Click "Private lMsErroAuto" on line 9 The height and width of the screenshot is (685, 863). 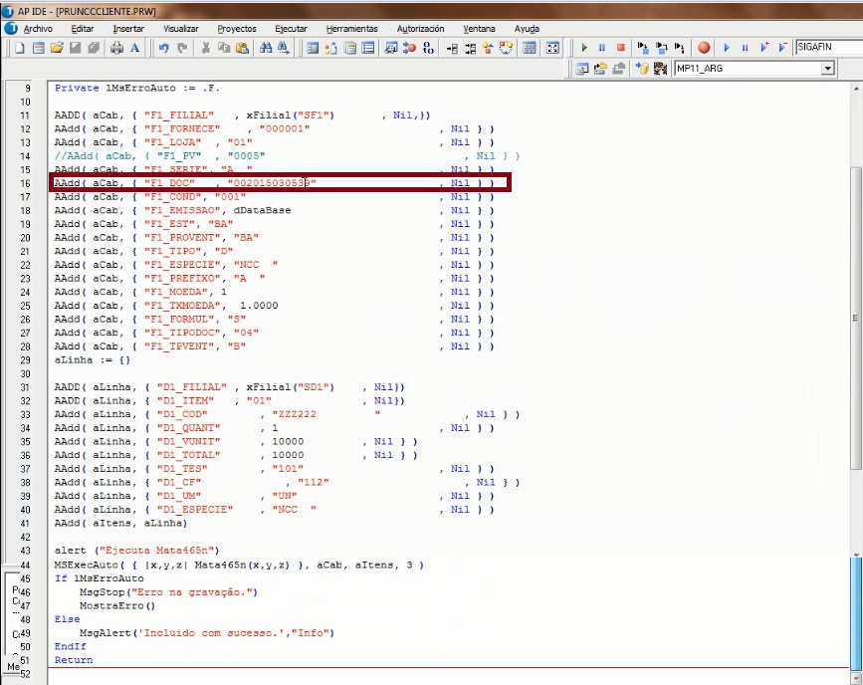115,88
